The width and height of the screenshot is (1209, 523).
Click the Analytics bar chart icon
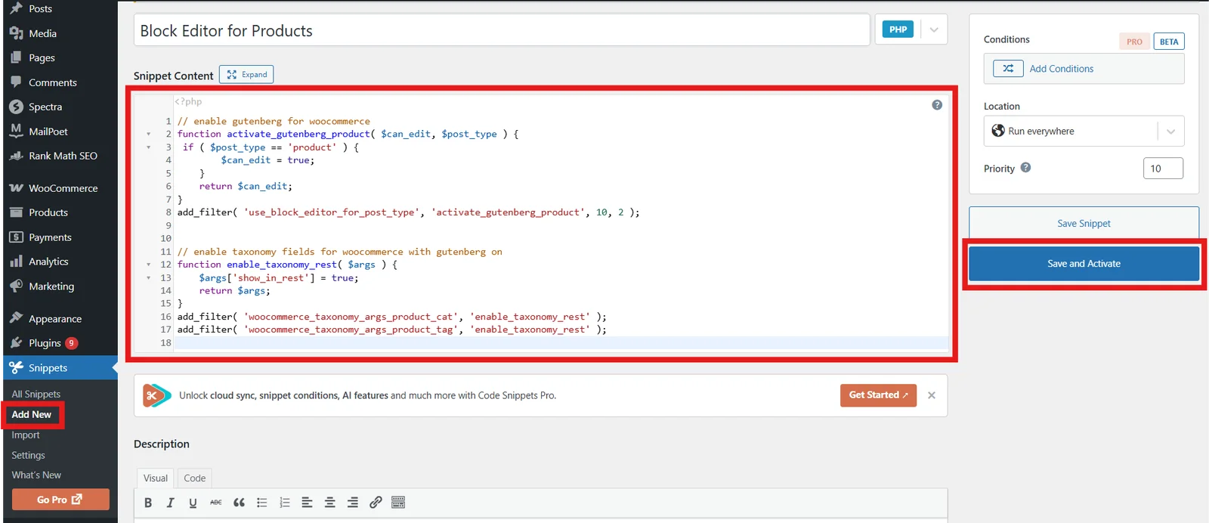(x=16, y=261)
